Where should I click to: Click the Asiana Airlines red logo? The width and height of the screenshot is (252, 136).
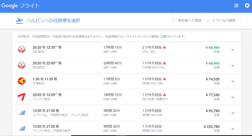22,97
